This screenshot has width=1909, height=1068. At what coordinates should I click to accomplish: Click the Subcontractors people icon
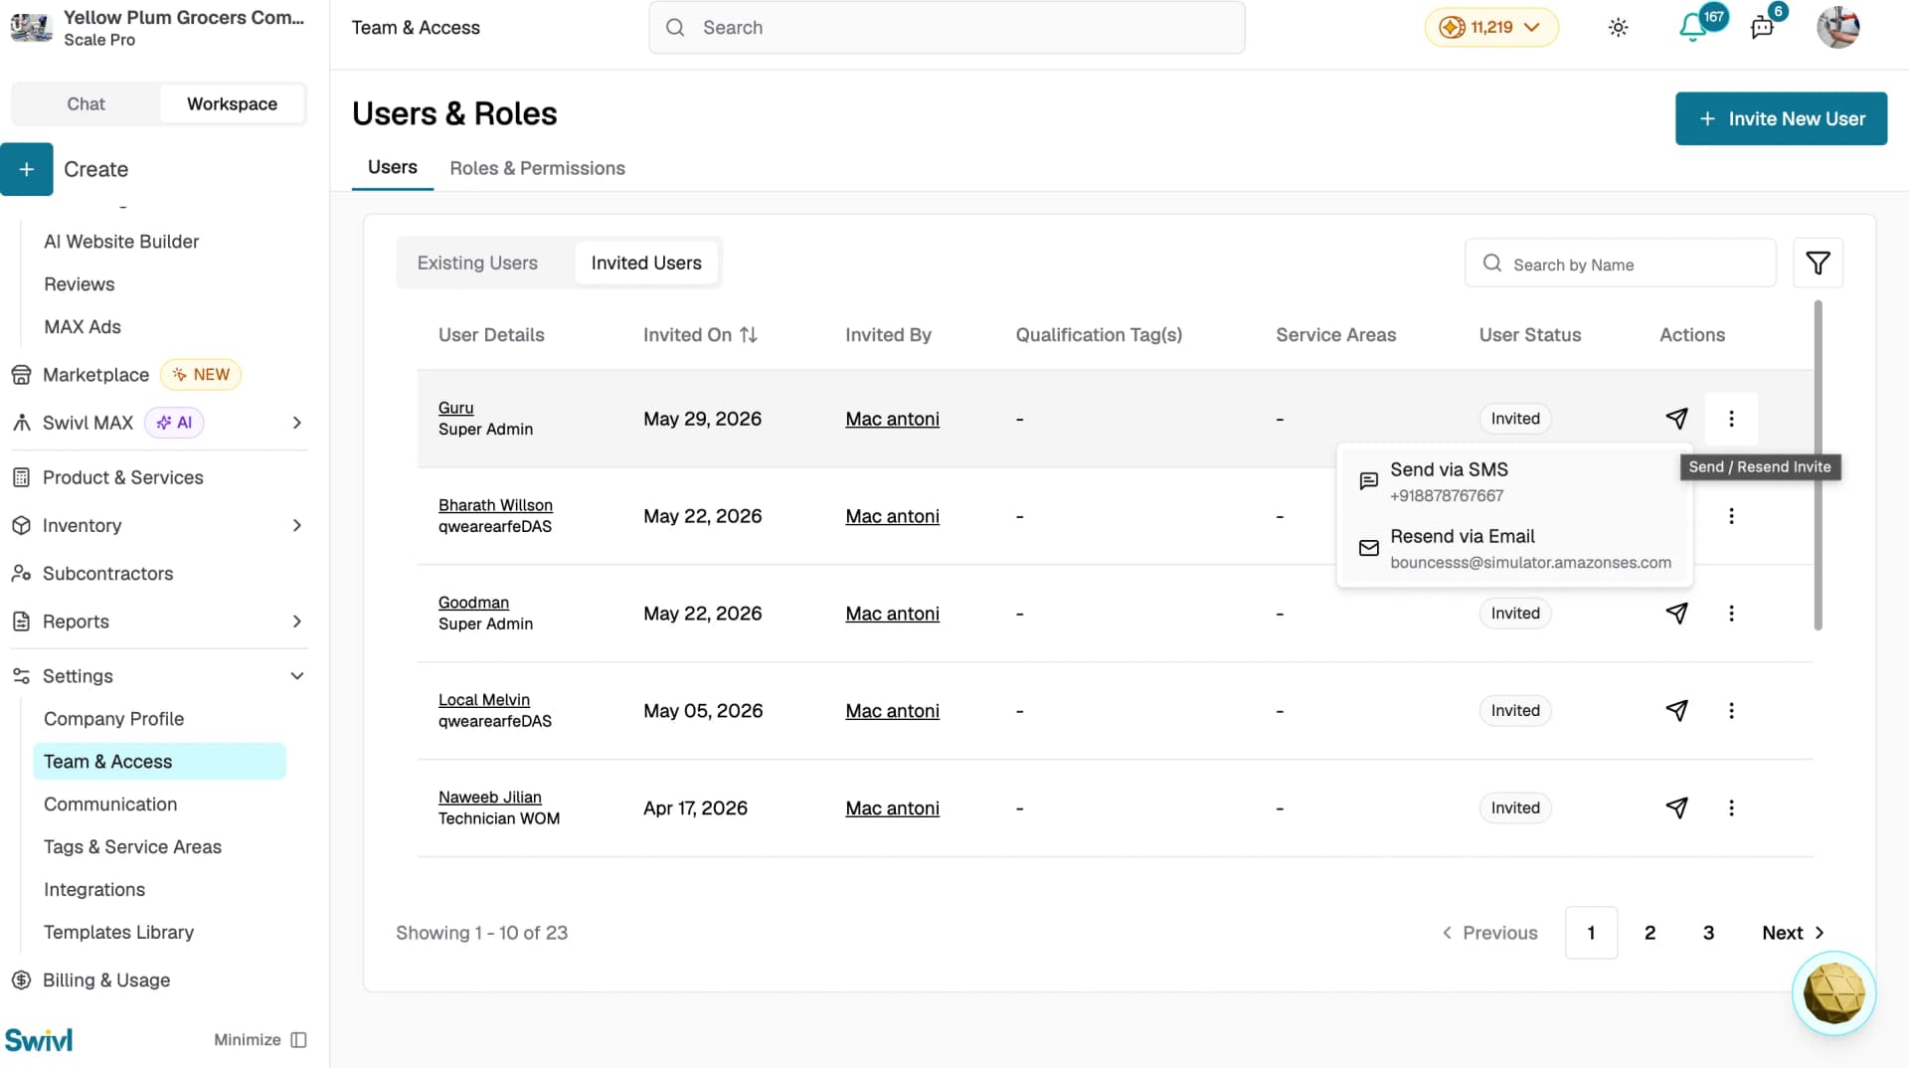pyautogui.click(x=21, y=574)
